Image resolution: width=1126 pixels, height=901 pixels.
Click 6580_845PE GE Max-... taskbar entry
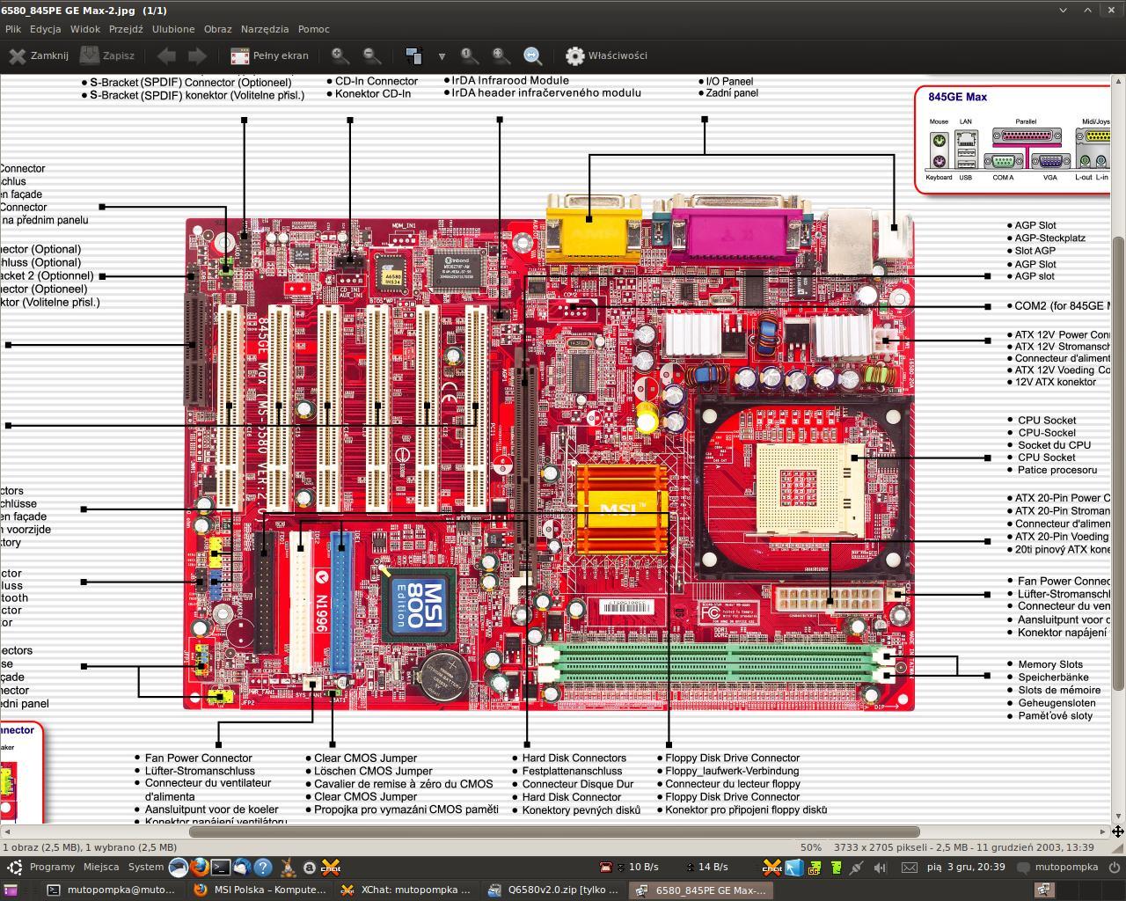click(x=703, y=890)
